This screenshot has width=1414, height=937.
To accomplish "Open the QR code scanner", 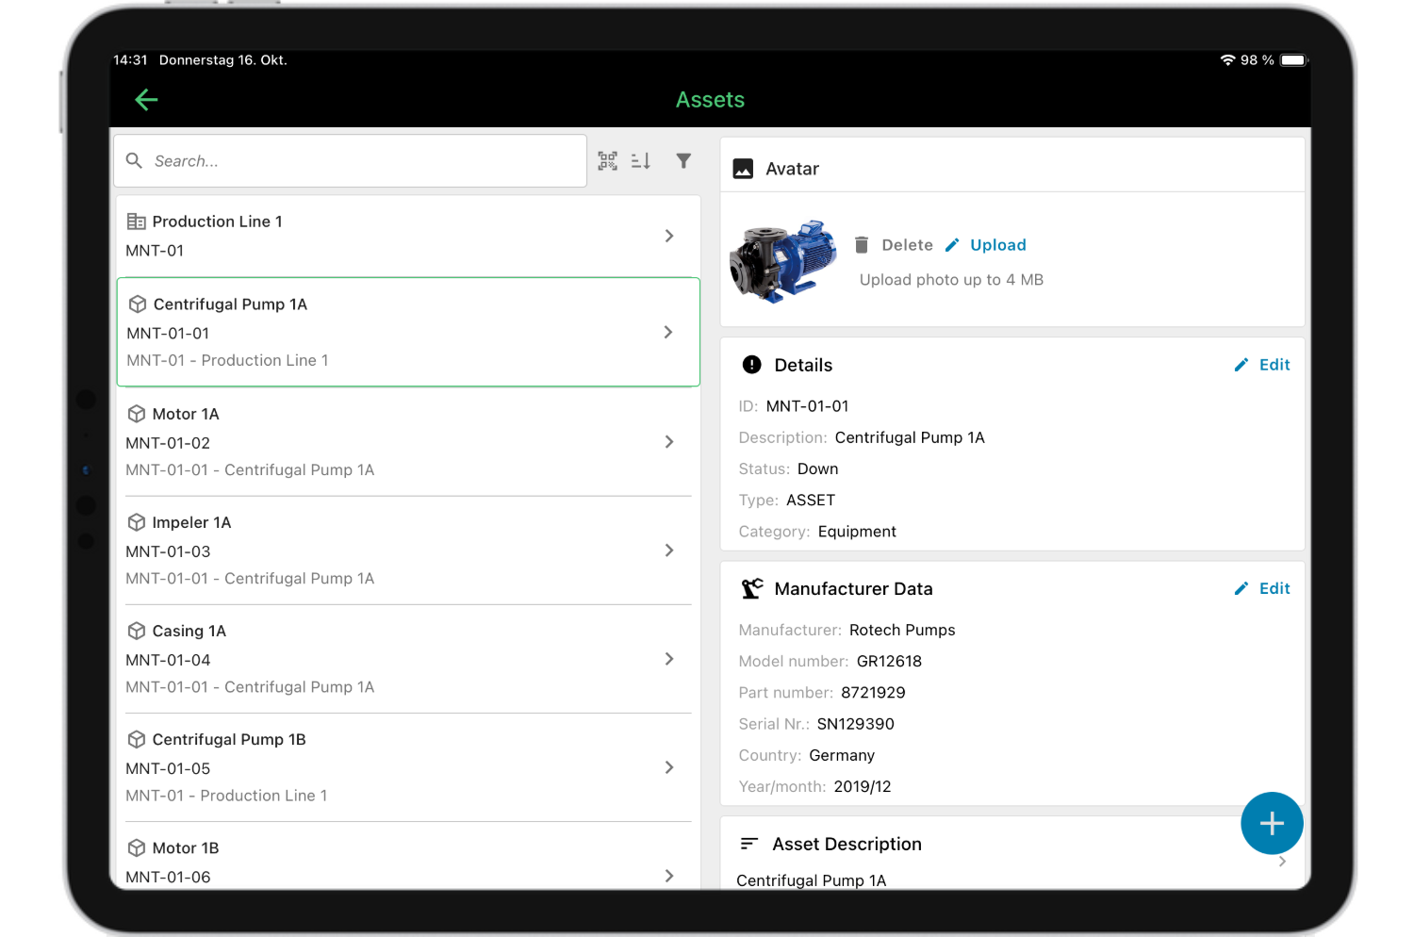I will [608, 161].
